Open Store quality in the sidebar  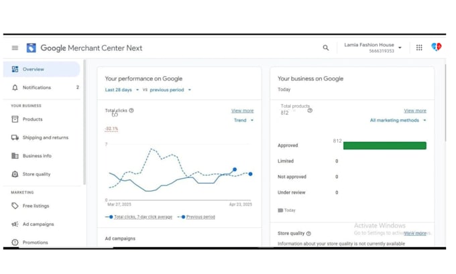click(x=42, y=174)
